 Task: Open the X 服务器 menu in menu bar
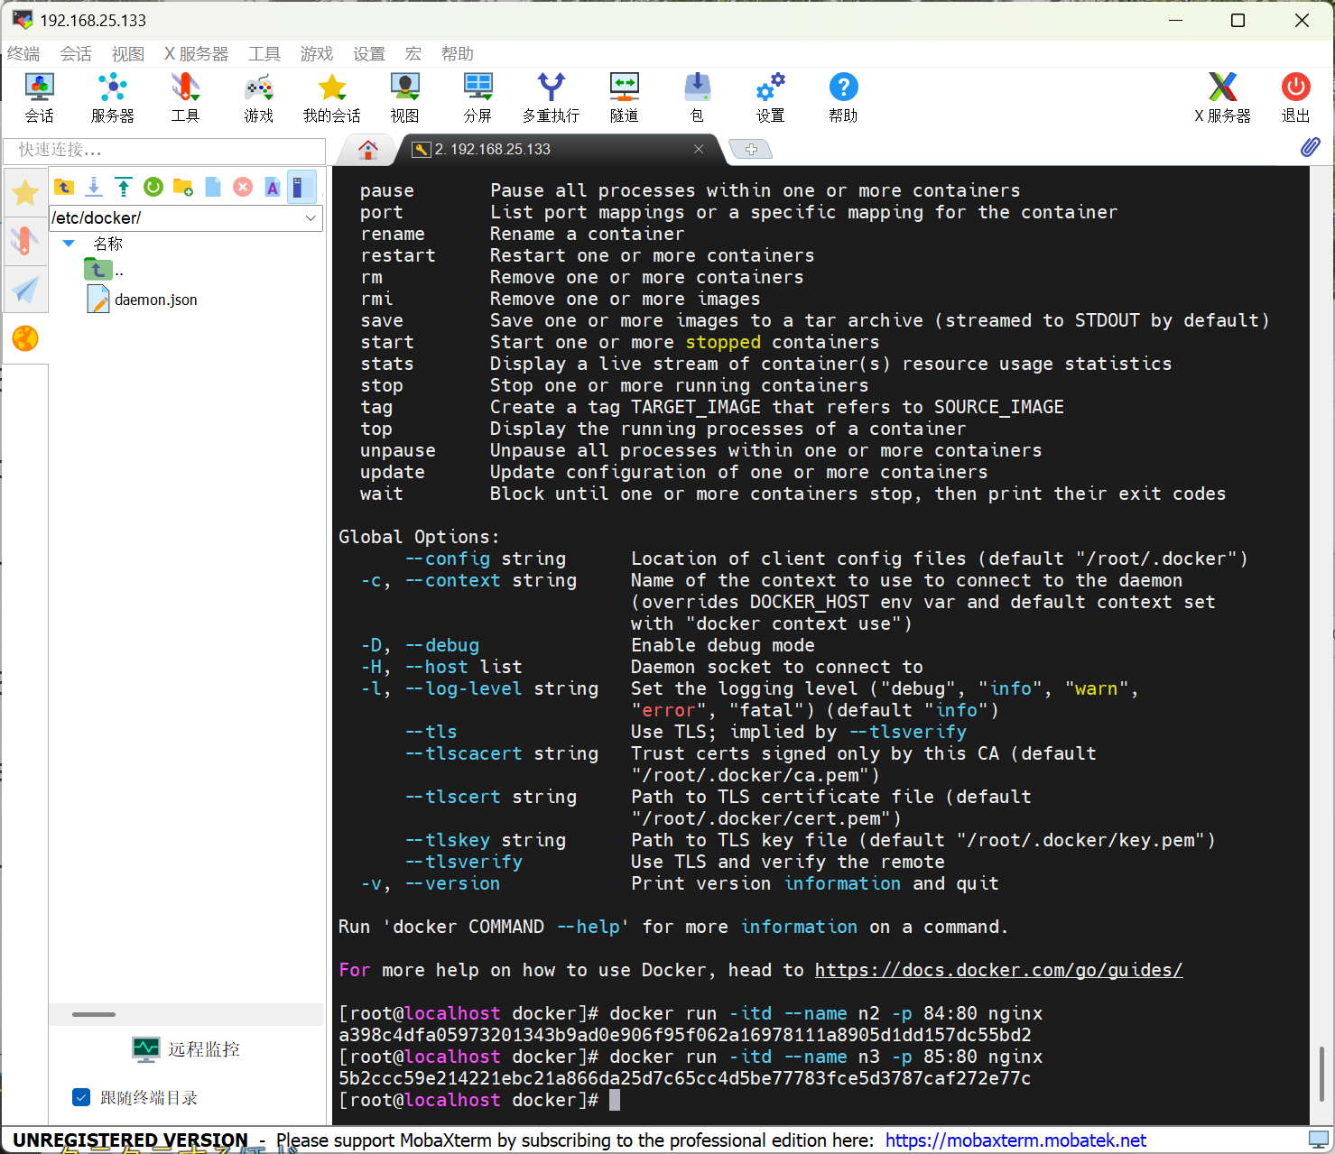click(196, 54)
